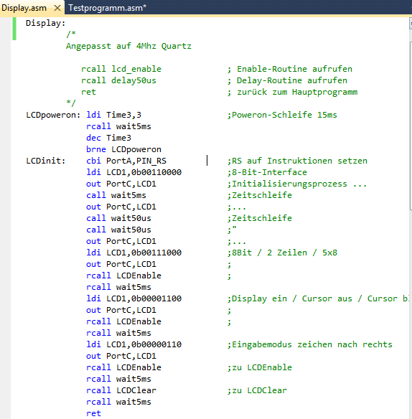412x419 pixels.
Task: Click the final 'ret' instruction
Action: pyautogui.click(x=93, y=414)
